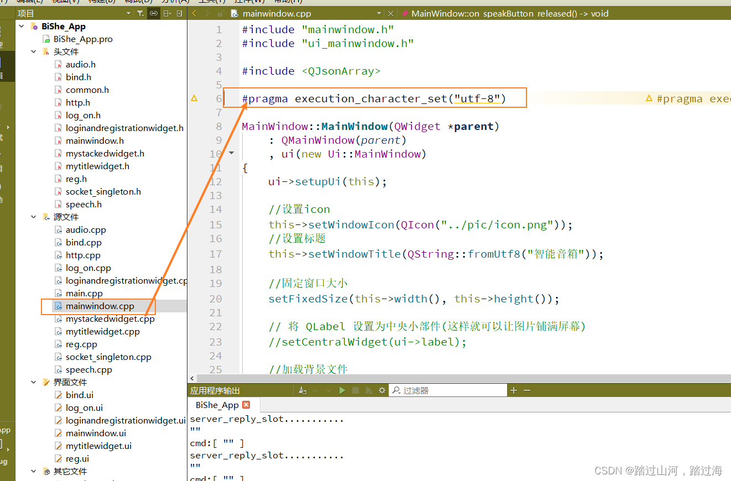This screenshot has height=481, width=731.
Task: Collapse the 源文件 sources folder
Action: 34,217
